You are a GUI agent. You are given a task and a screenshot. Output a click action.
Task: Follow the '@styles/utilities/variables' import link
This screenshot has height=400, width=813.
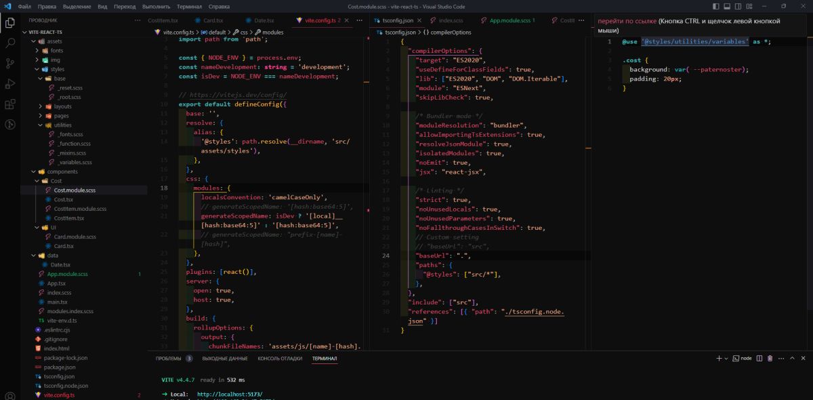click(x=695, y=41)
